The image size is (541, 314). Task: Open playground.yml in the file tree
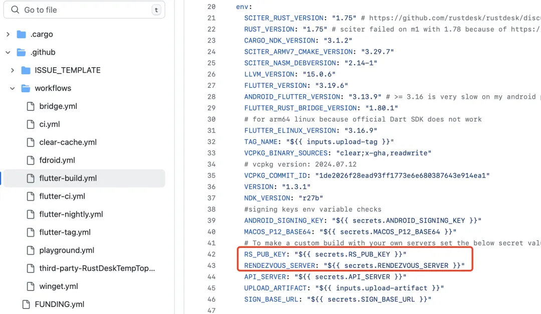pyautogui.click(x=67, y=250)
